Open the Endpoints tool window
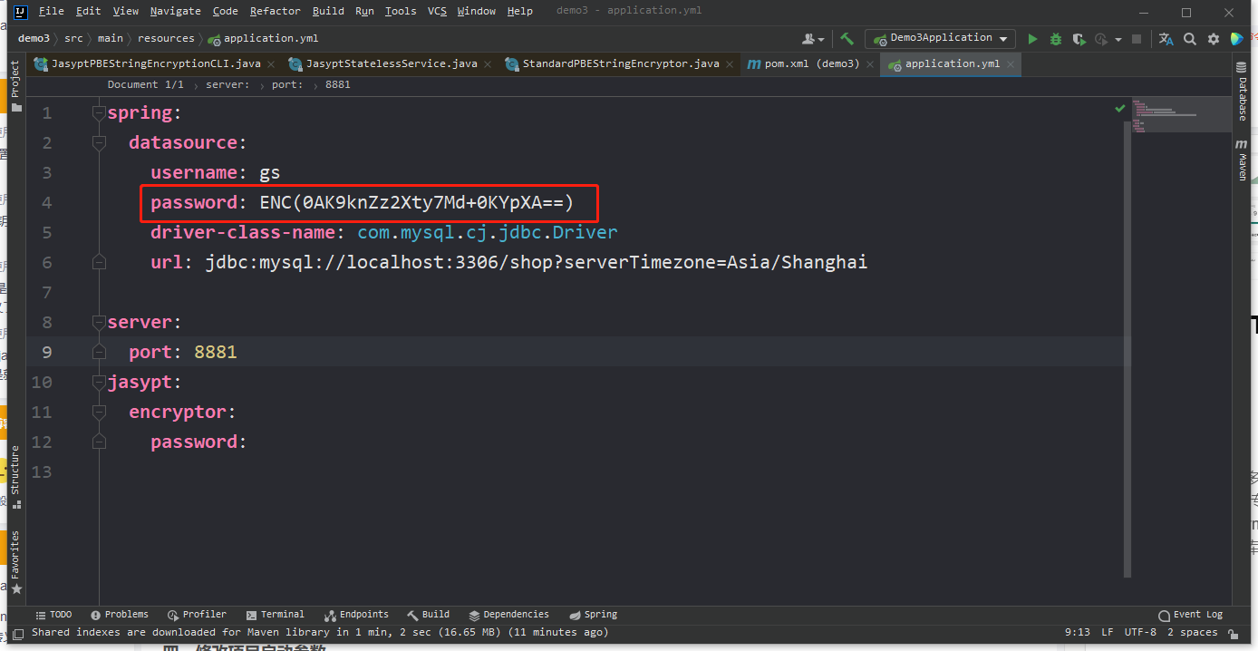The width and height of the screenshot is (1258, 651). tap(356, 615)
